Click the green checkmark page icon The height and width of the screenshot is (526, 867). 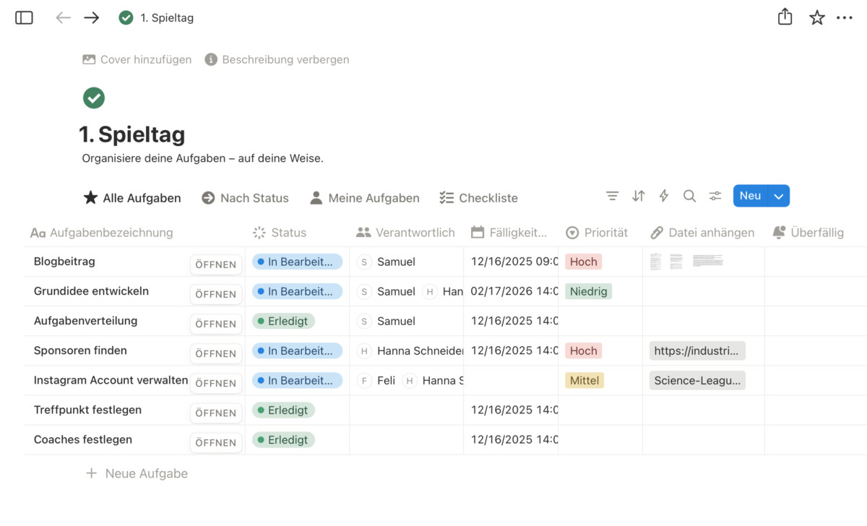tap(94, 98)
